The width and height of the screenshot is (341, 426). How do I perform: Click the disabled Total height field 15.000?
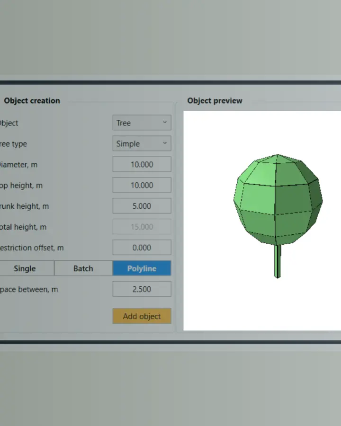coord(142,227)
